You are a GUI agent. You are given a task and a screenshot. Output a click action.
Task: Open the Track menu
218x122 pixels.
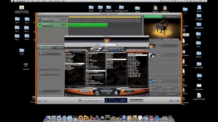pos(38,1)
